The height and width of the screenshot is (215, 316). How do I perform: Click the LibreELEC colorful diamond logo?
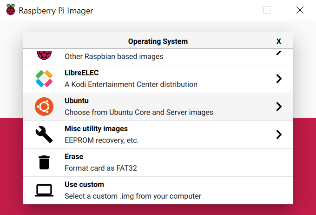pyautogui.click(x=44, y=79)
